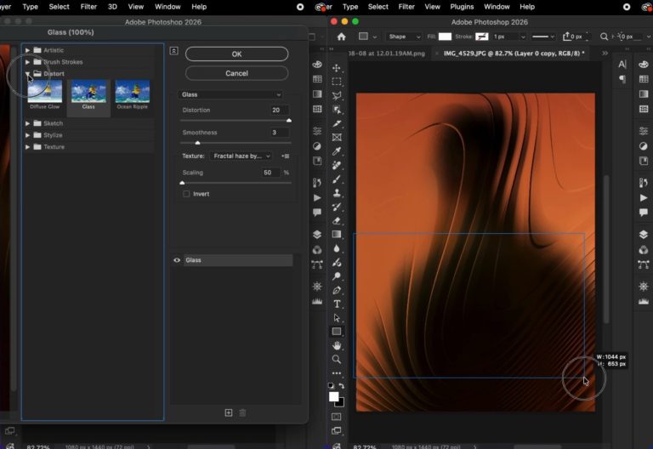Swap foreground and background colors
This screenshot has height=449, width=653.
tap(342, 386)
